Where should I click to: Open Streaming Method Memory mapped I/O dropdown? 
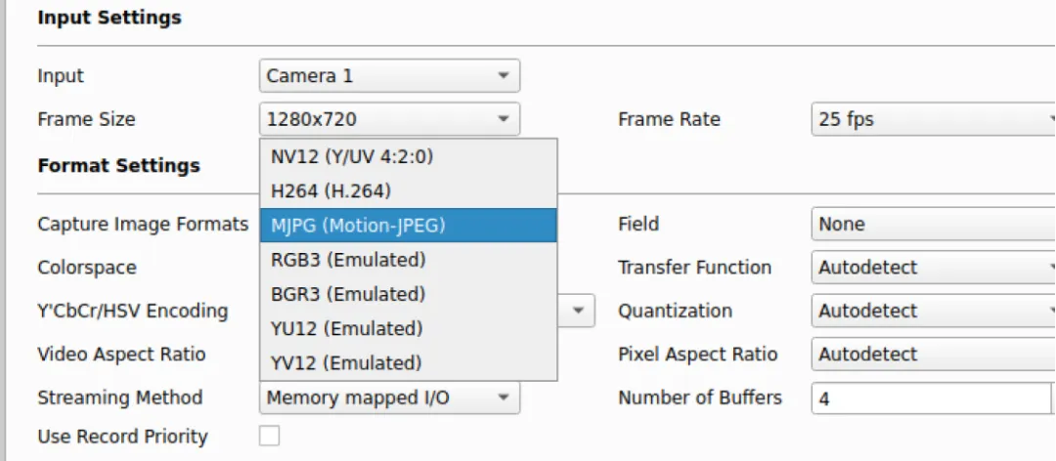389,398
